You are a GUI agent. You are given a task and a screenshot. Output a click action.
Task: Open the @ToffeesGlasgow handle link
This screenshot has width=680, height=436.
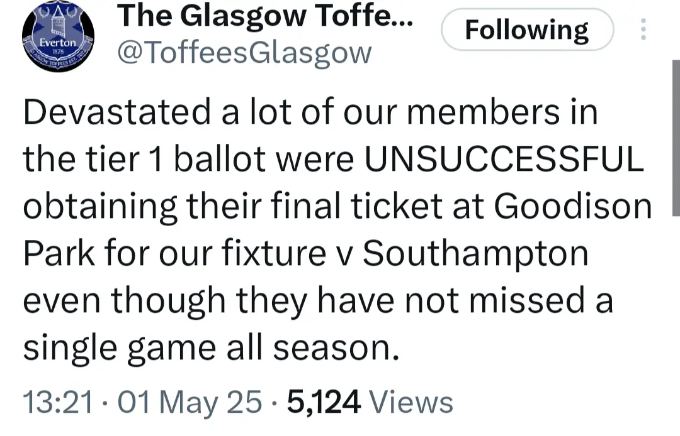point(245,53)
